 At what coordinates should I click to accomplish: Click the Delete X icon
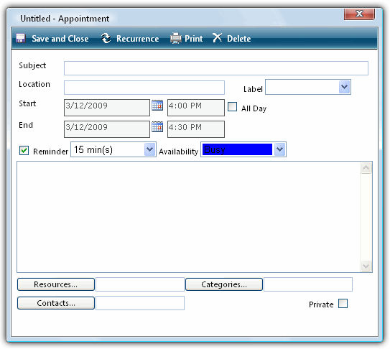pyautogui.click(x=217, y=38)
